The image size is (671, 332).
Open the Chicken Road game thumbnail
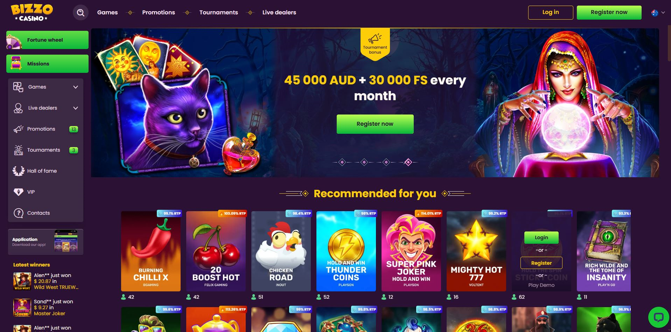click(281, 251)
